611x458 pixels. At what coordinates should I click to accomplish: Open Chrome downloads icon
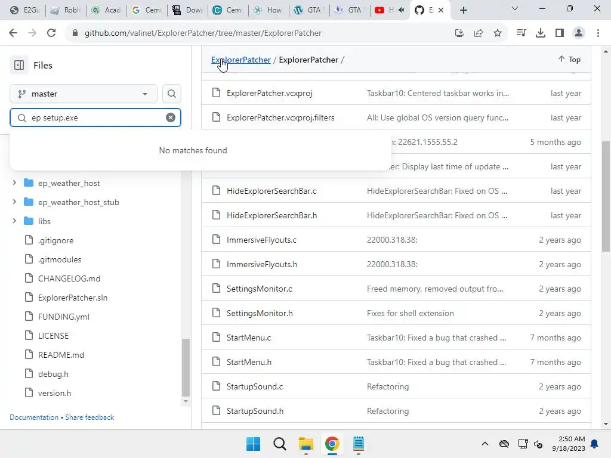pos(541,33)
